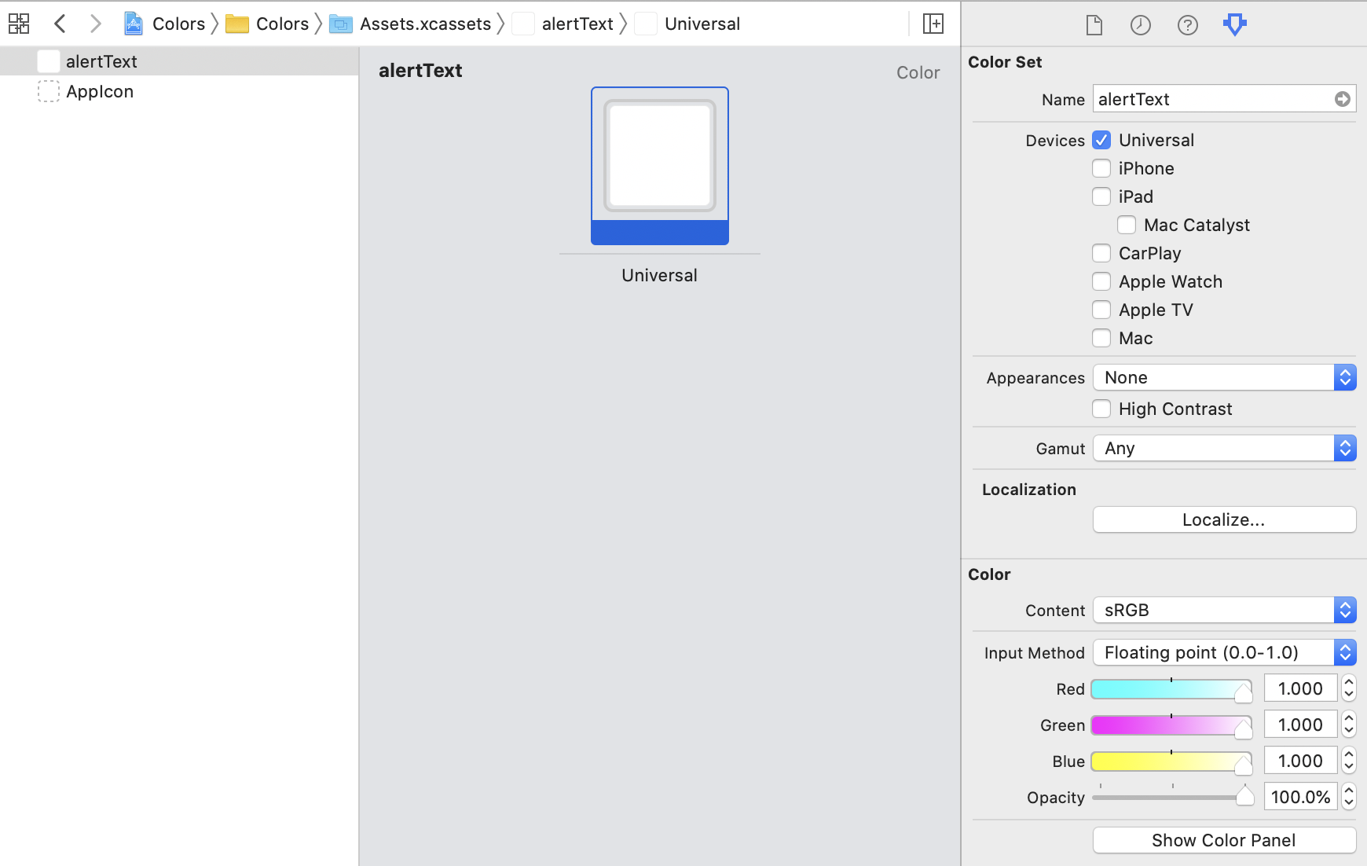
Task: Click Show Color Panel button
Action: pos(1223,840)
